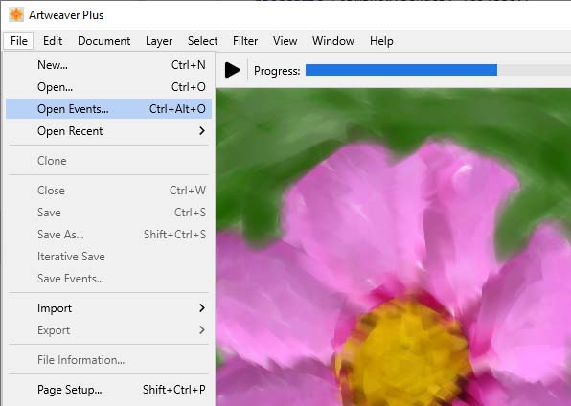The height and width of the screenshot is (406, 571).
Task: Choose New... from the File menu
Action: click(x=108, y=65)
